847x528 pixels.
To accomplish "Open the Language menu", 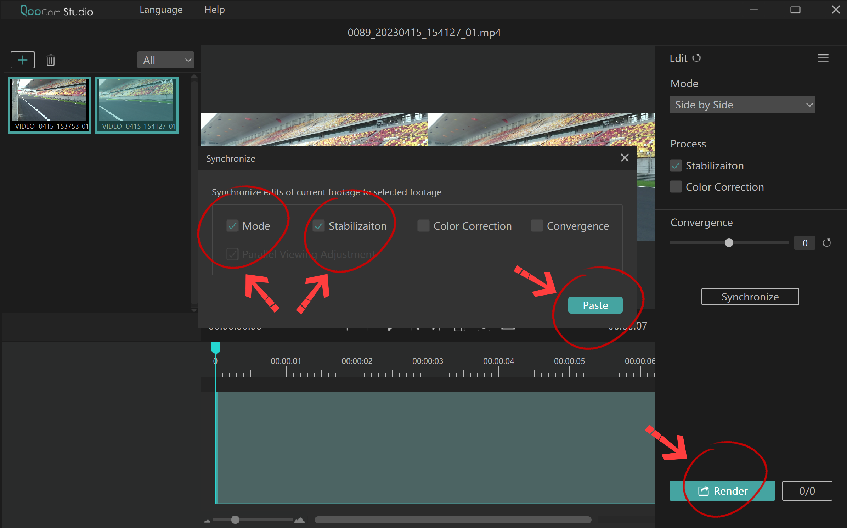I will (161, 9).
